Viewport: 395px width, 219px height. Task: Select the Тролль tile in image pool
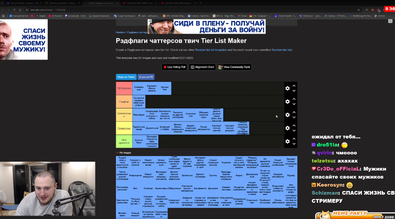(x=213, y=175)
